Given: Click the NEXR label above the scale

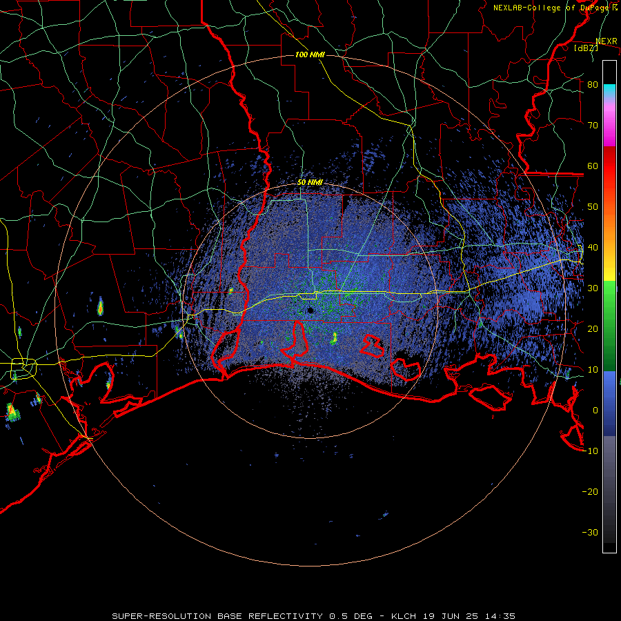Looking at the screenshot, I should (607, 41).
